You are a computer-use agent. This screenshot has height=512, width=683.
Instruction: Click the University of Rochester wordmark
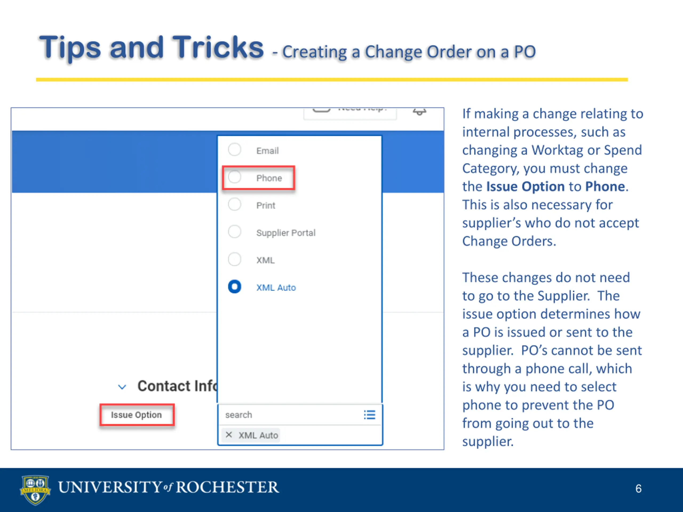pos(169,487)
